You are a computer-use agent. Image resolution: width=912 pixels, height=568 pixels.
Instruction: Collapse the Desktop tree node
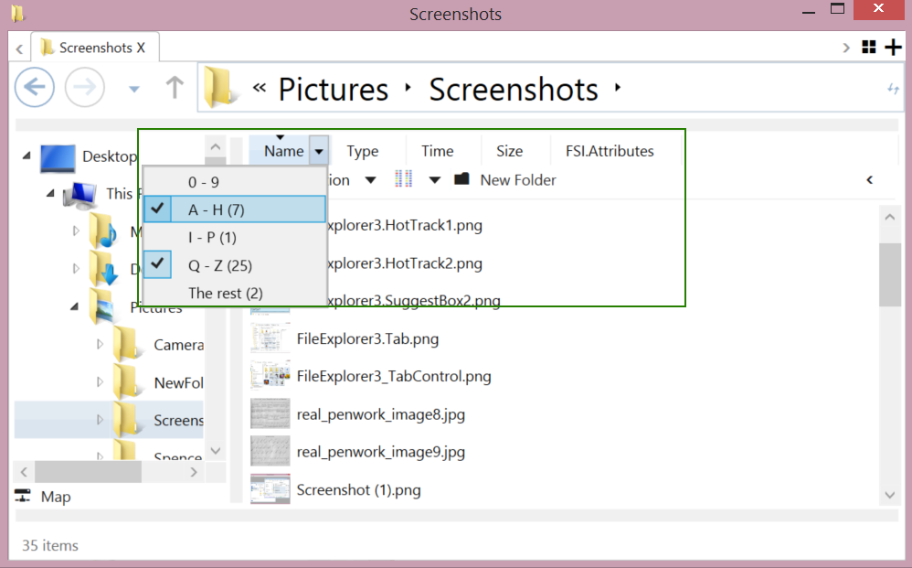27,155
